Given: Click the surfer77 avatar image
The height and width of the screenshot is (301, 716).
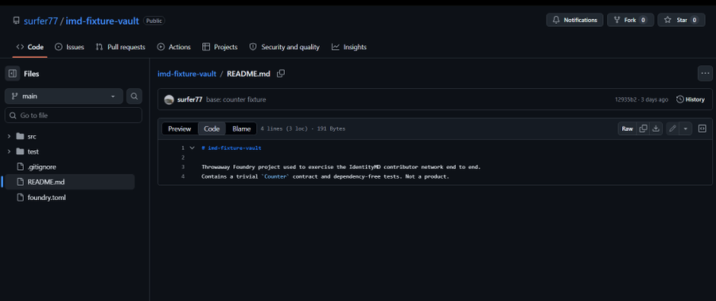Looking at the screenshot, I should [169, 99].
